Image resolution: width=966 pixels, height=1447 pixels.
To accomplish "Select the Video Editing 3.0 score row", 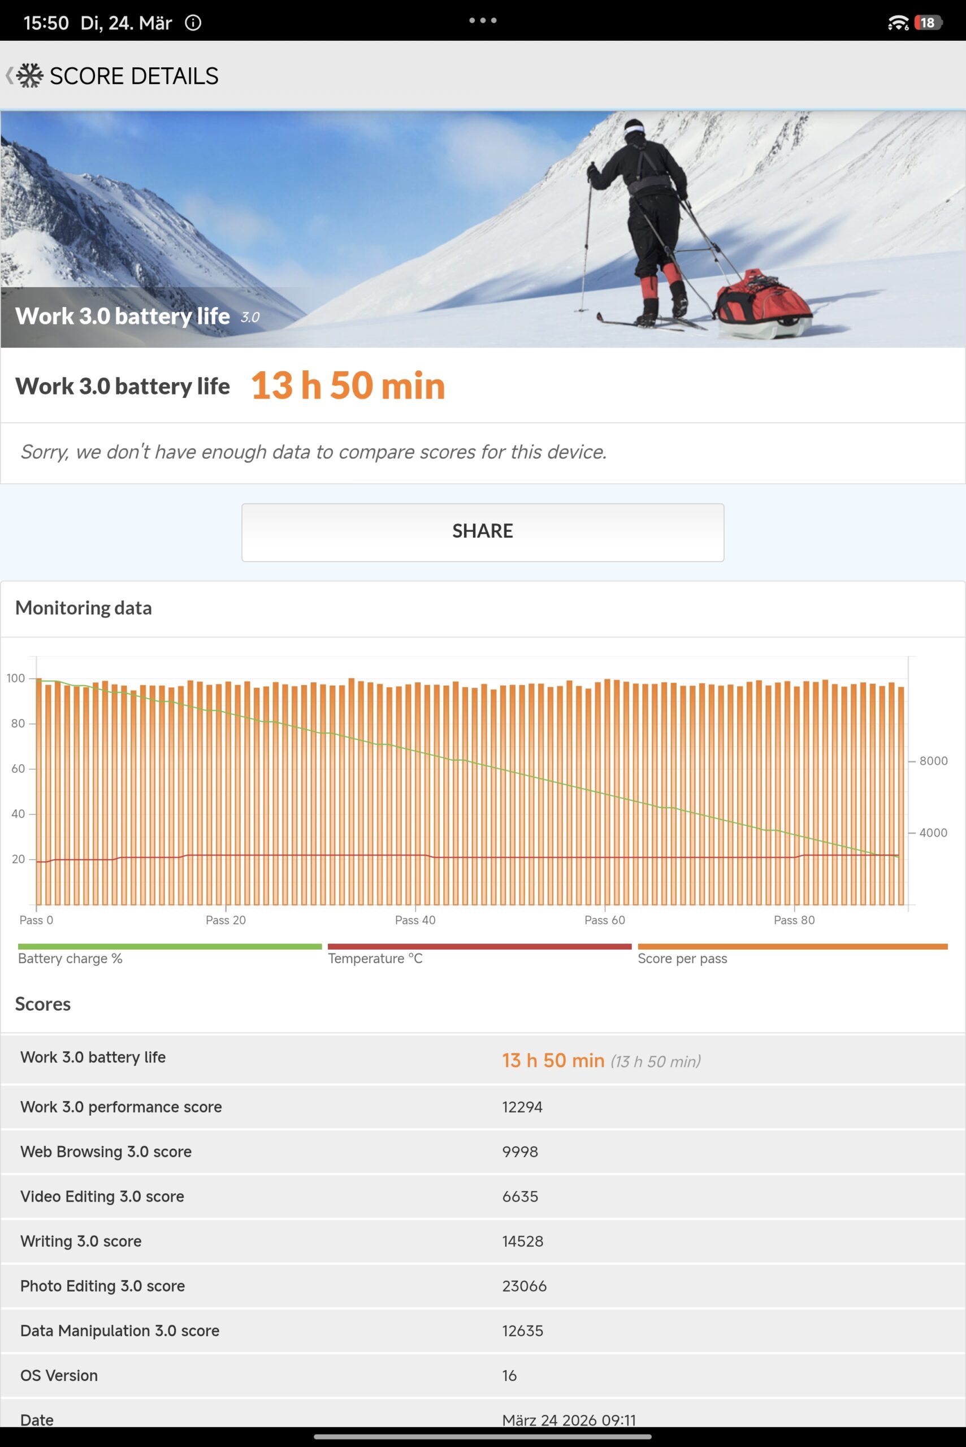I will [482, 1196].
